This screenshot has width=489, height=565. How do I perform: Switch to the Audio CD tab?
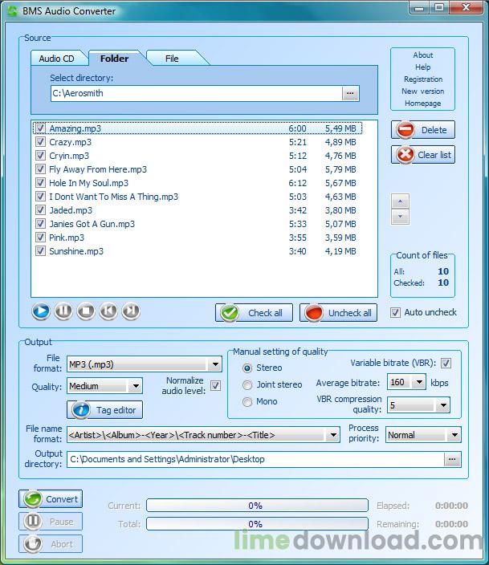(57, 59)
